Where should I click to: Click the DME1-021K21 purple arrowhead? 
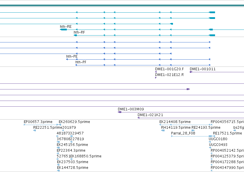point(138,118)
